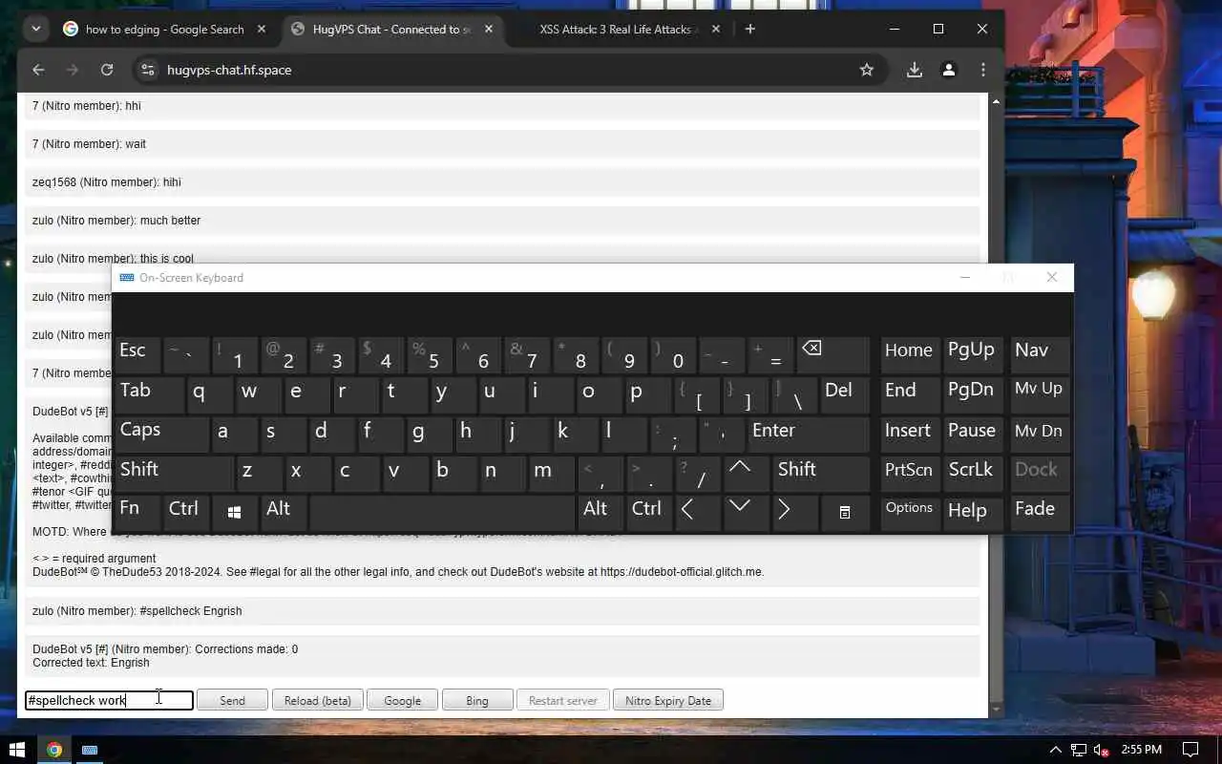
Task: Toggle the Fn key on On-Screen Keyboard
Action: point(137,513)
